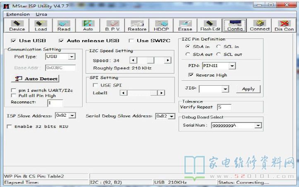Select the SDA in radio button

(x=188, y=46)
